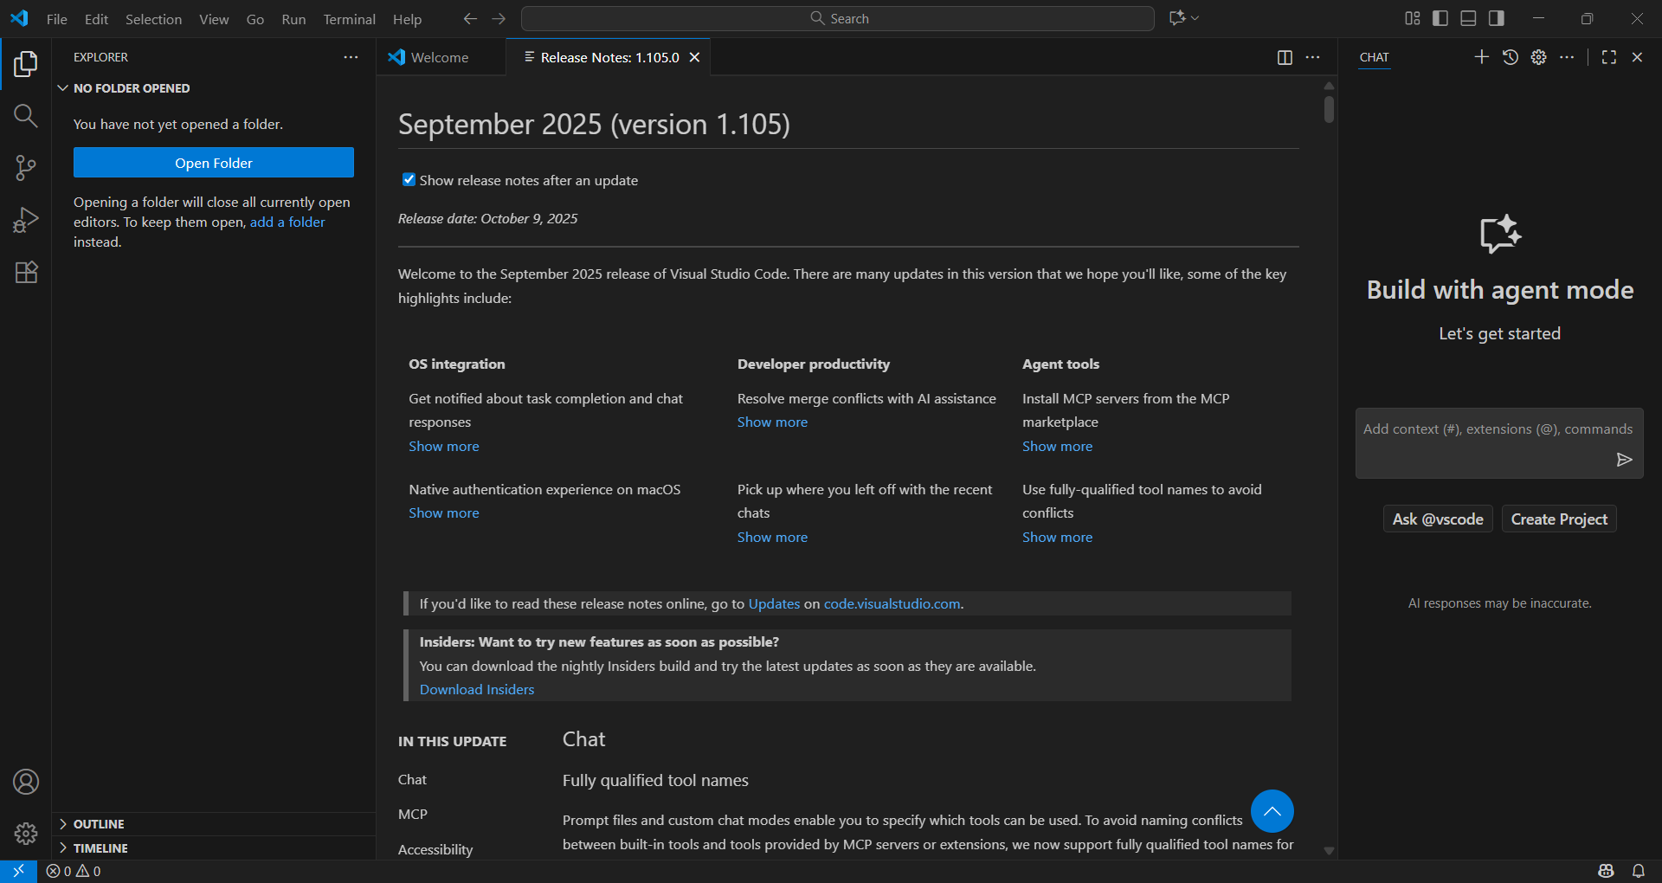The width and height of the screenshot is (1662, 883).
Task: Open the File menu
Action: pyautogui.click(x=57, y=19)
